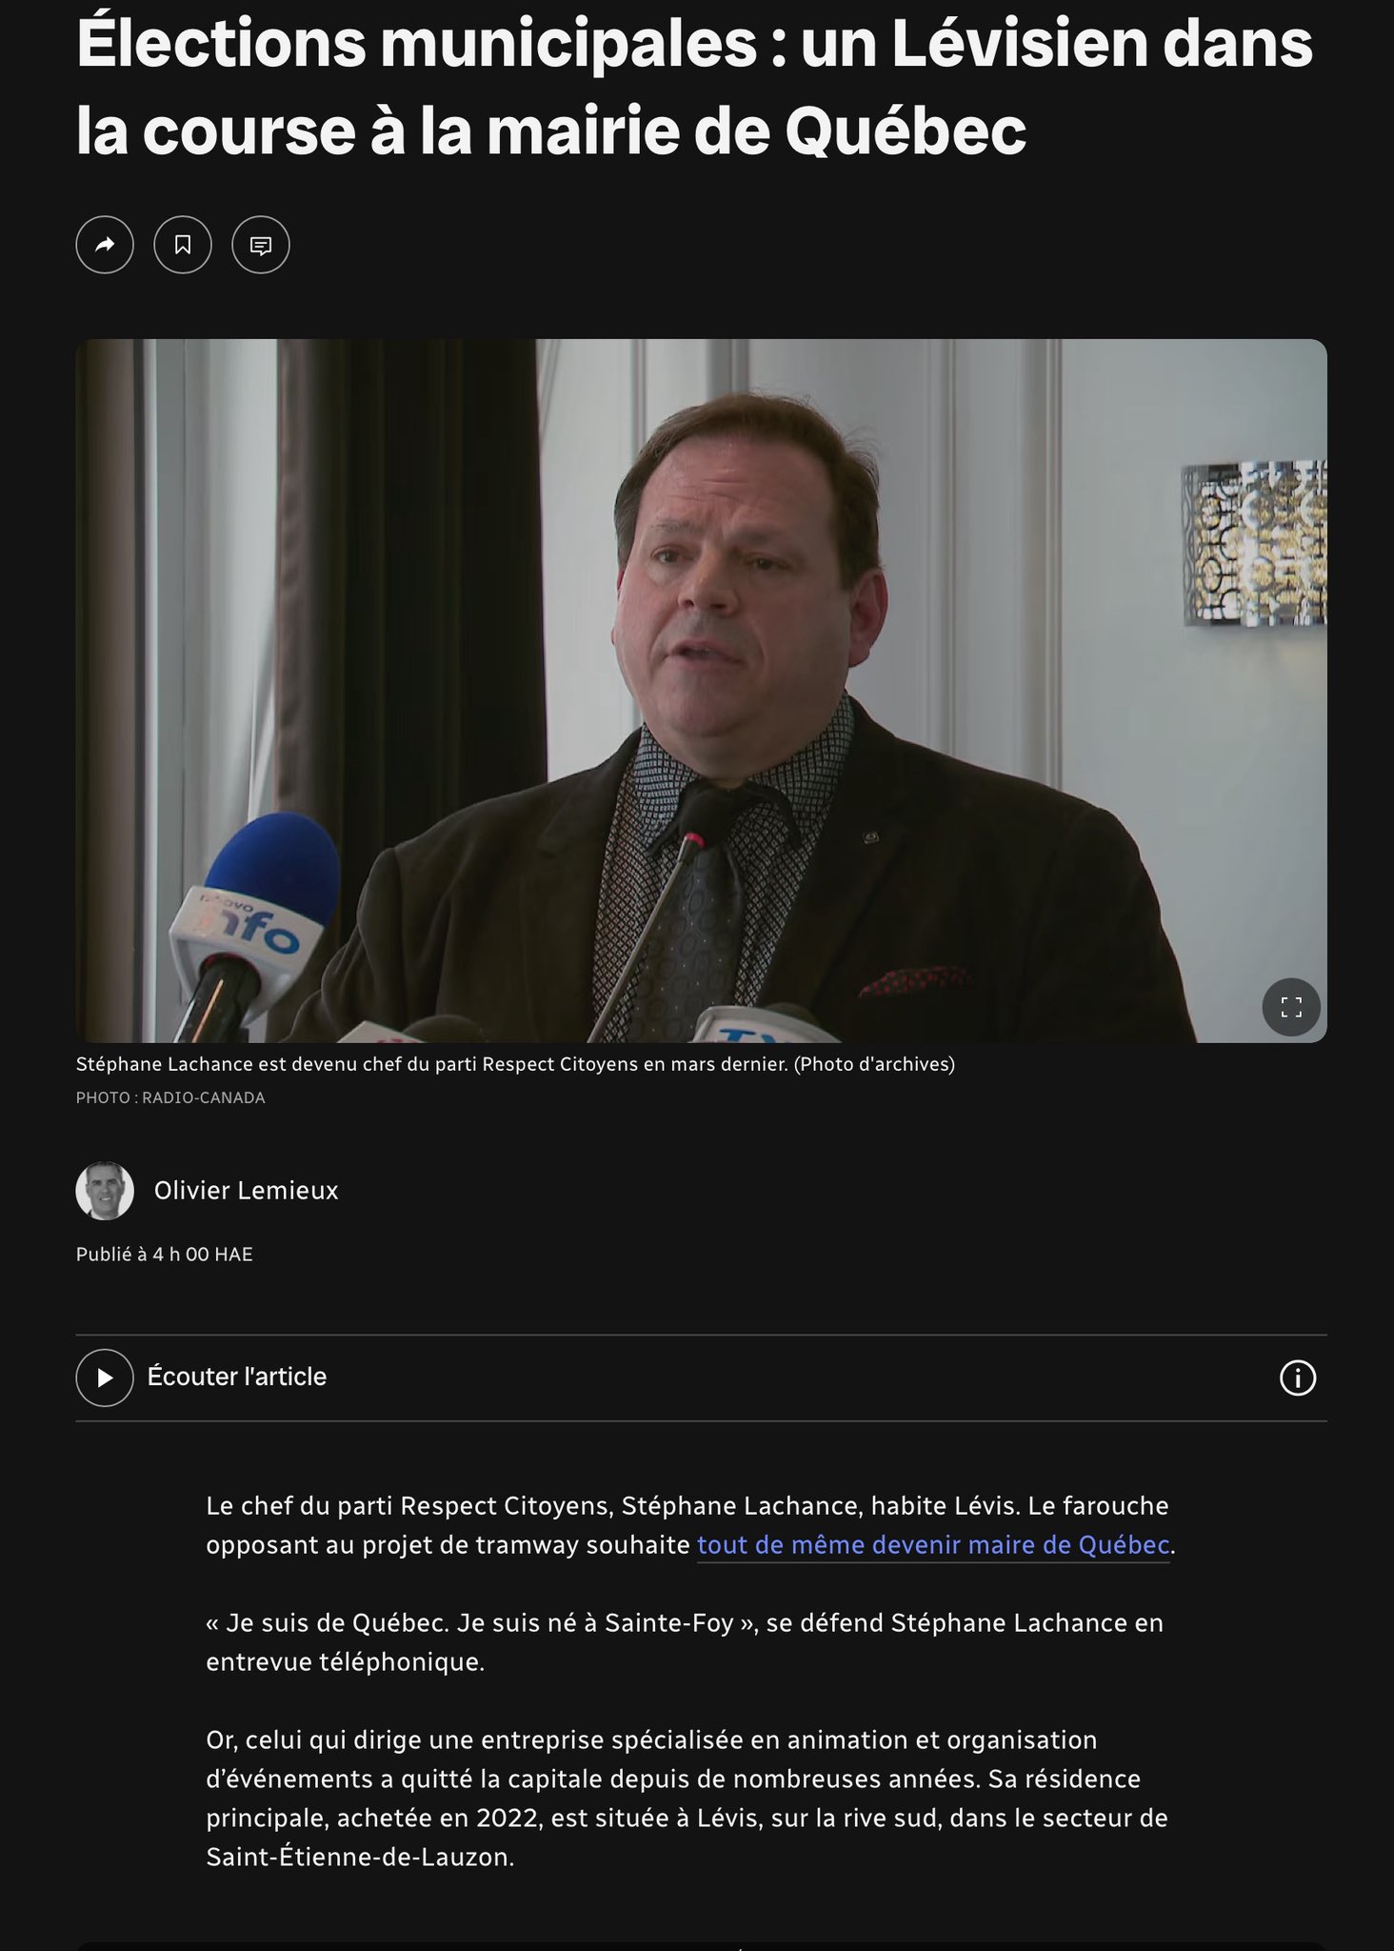
Task: Click the quote "Je suis de Québec" paragraph
Action: tap(685, 1642)
